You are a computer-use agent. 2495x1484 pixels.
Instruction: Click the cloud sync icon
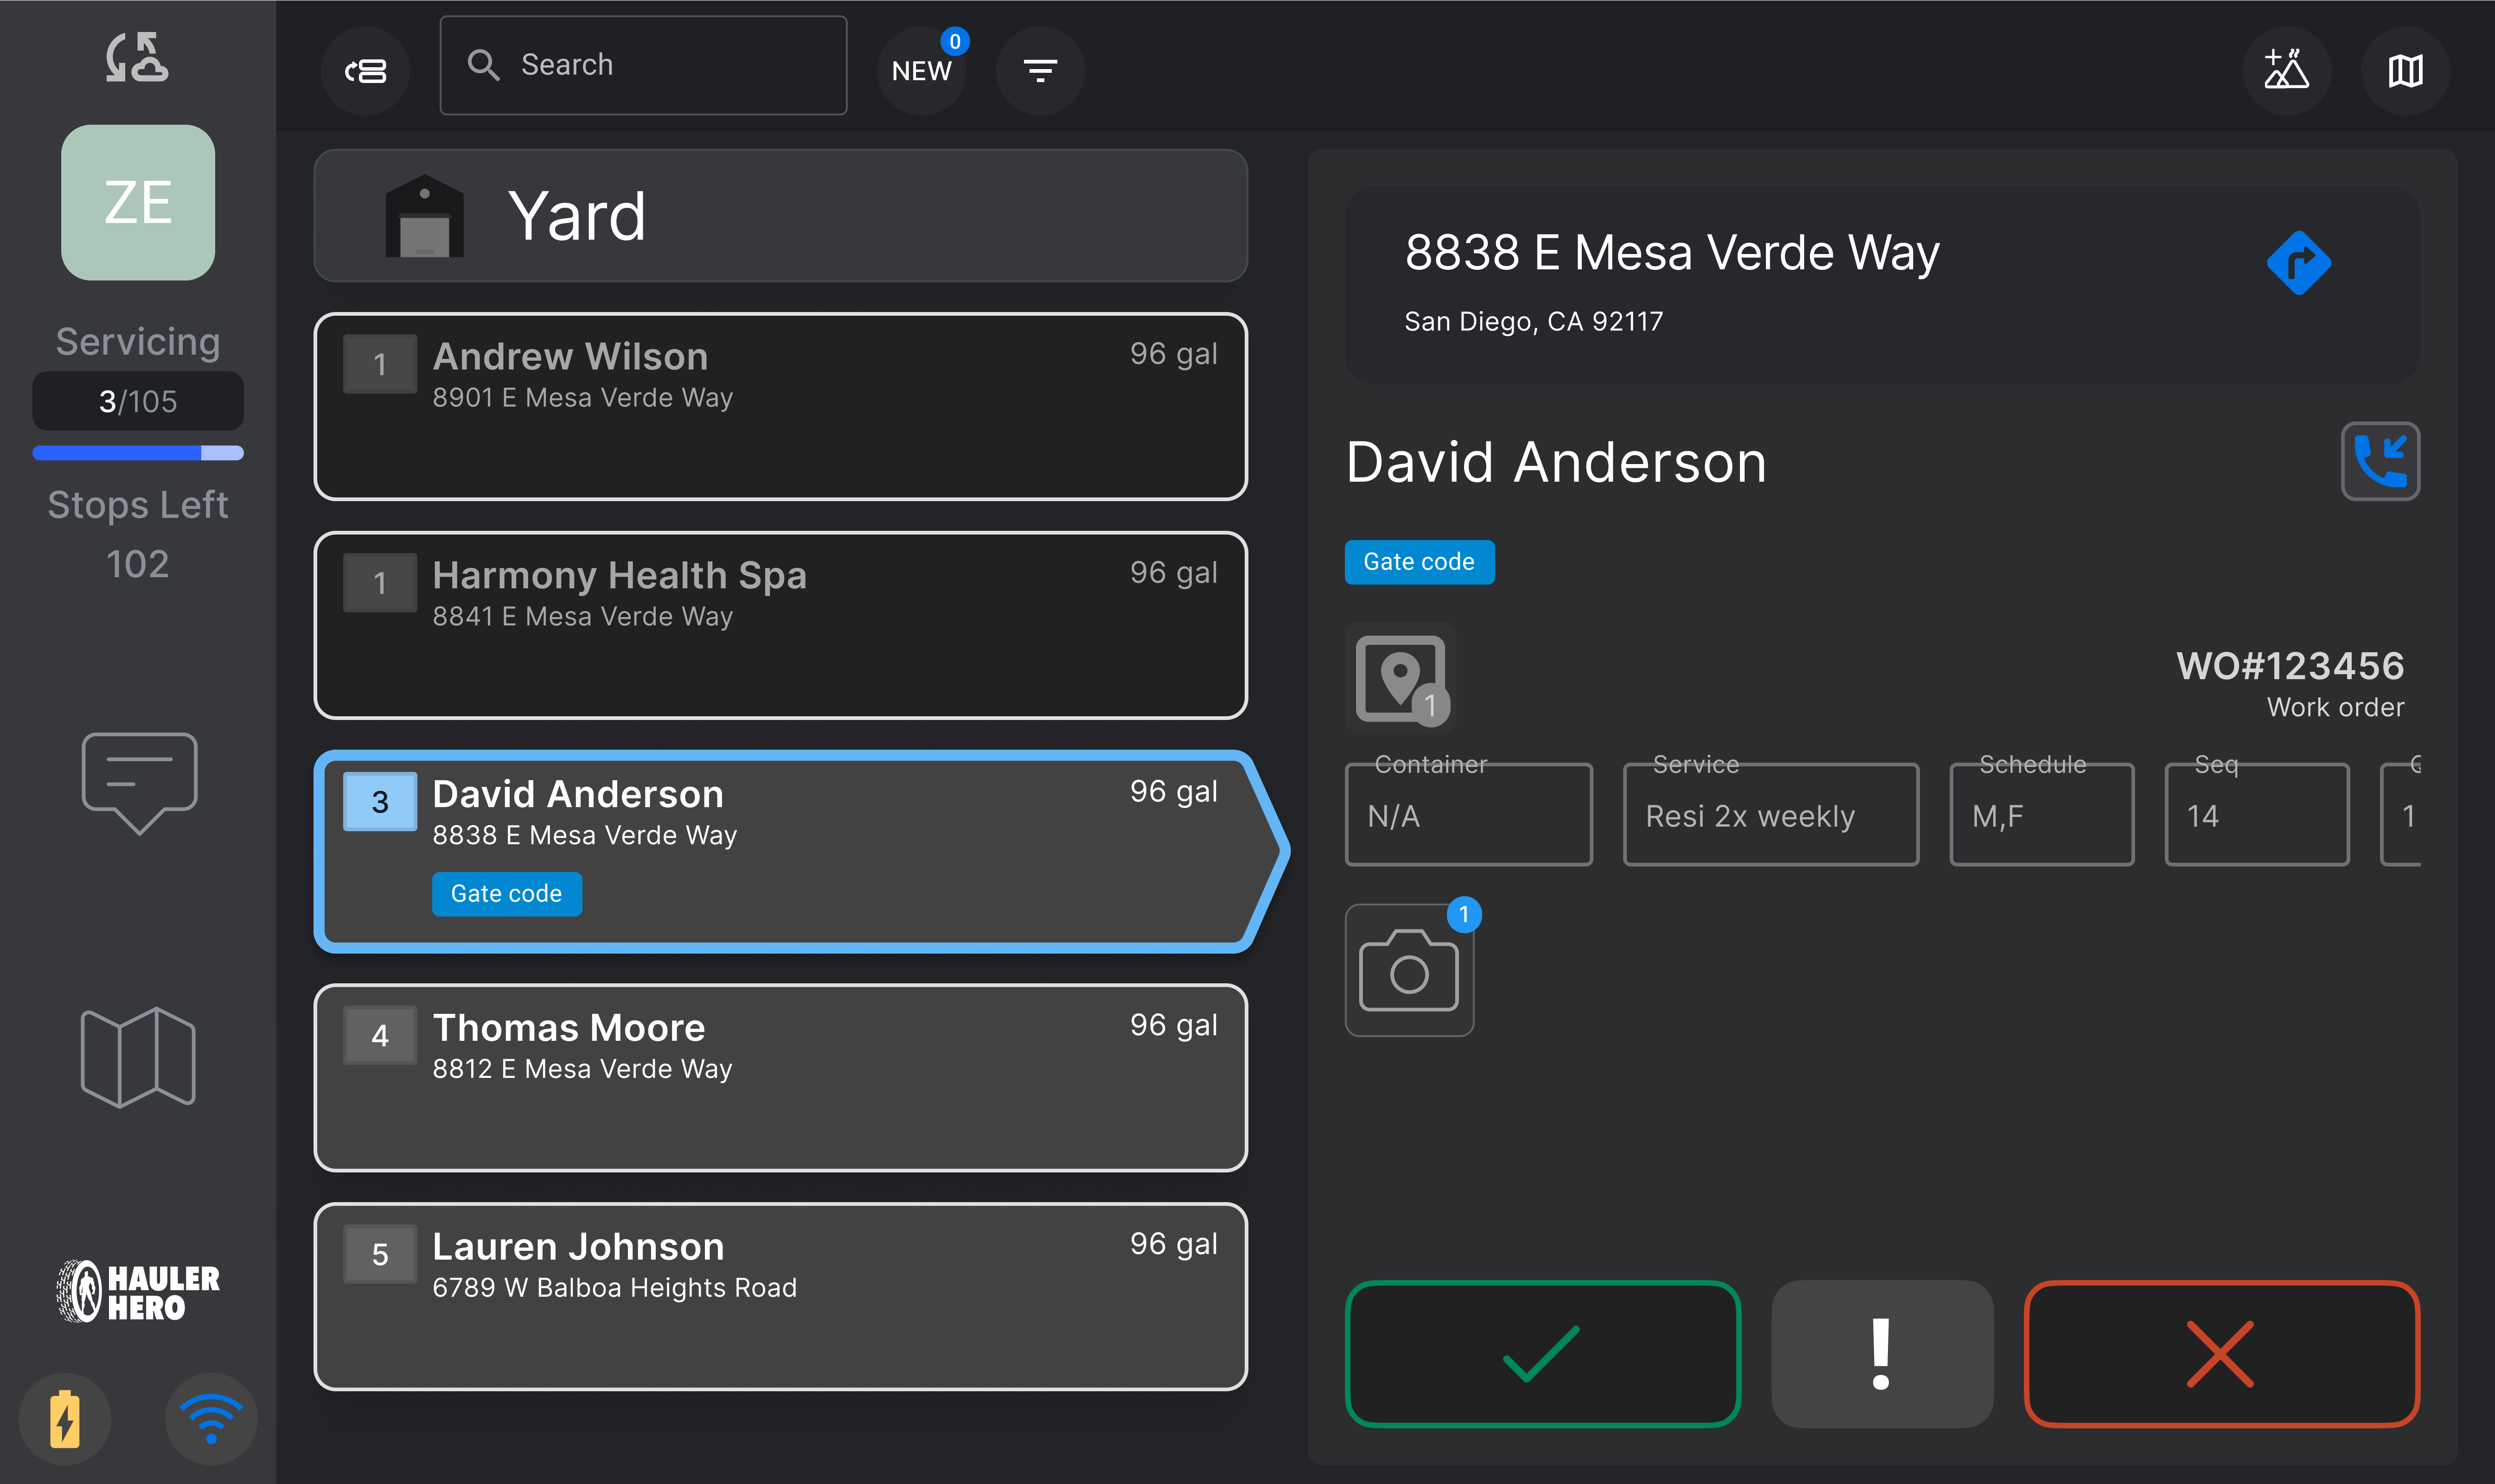click(x=137, y=57)
